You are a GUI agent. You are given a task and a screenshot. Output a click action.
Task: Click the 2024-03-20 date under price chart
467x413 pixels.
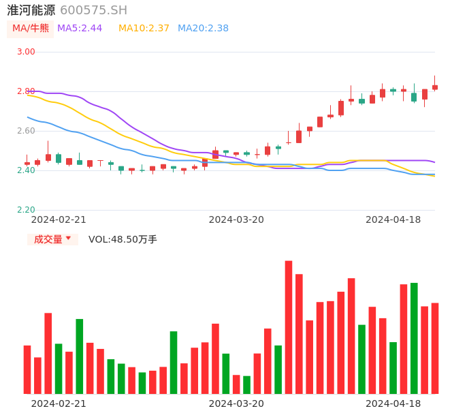[x=236, y=219]
